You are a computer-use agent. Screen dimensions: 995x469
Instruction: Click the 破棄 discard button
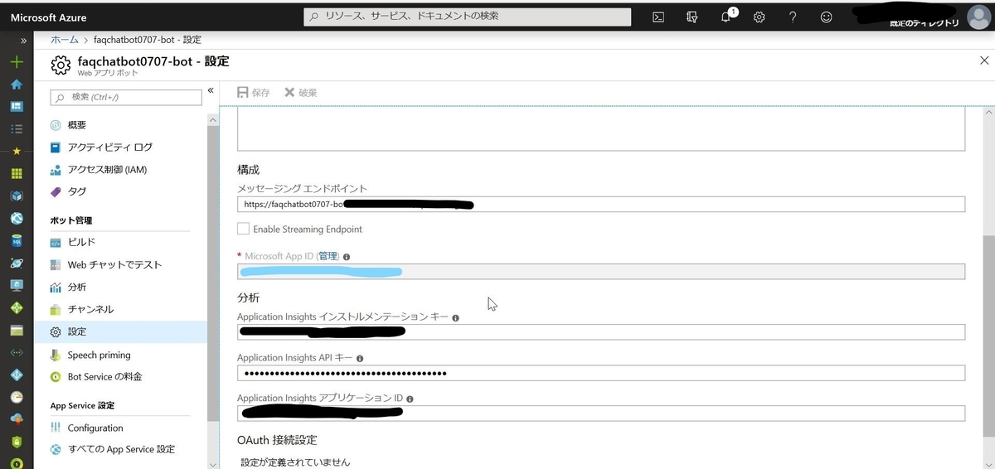tap(300, 93)
